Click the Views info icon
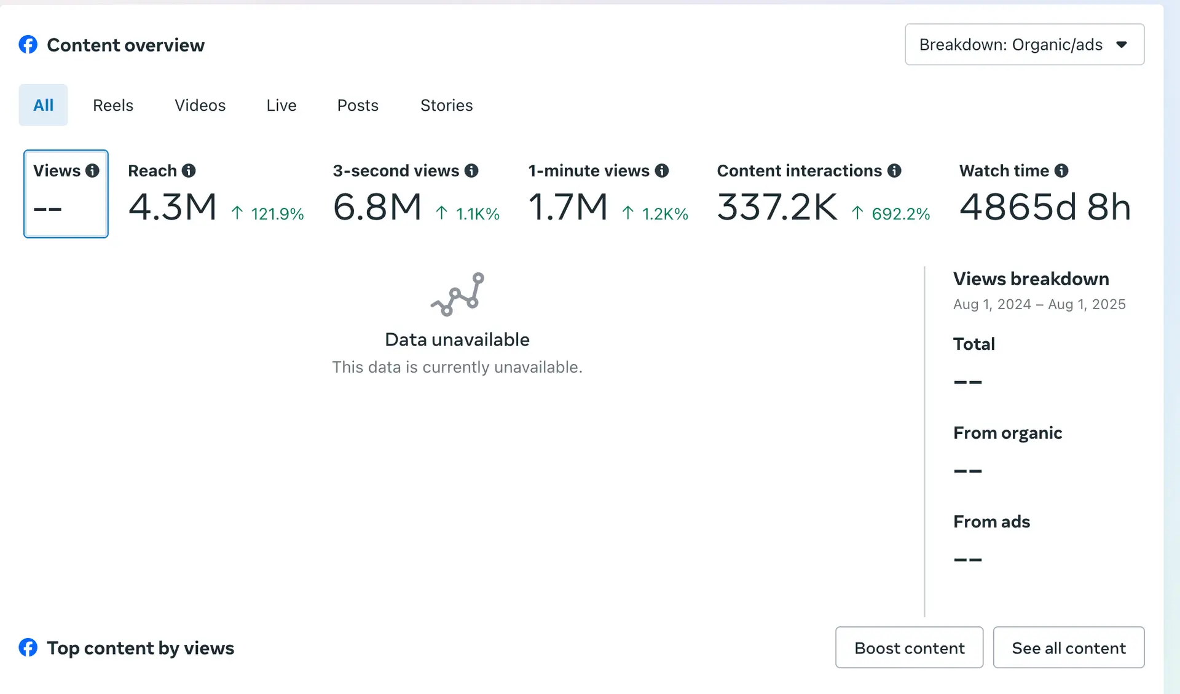This screenshot has width=1180, height=694. pyautogui.click(x=92, y=171)
